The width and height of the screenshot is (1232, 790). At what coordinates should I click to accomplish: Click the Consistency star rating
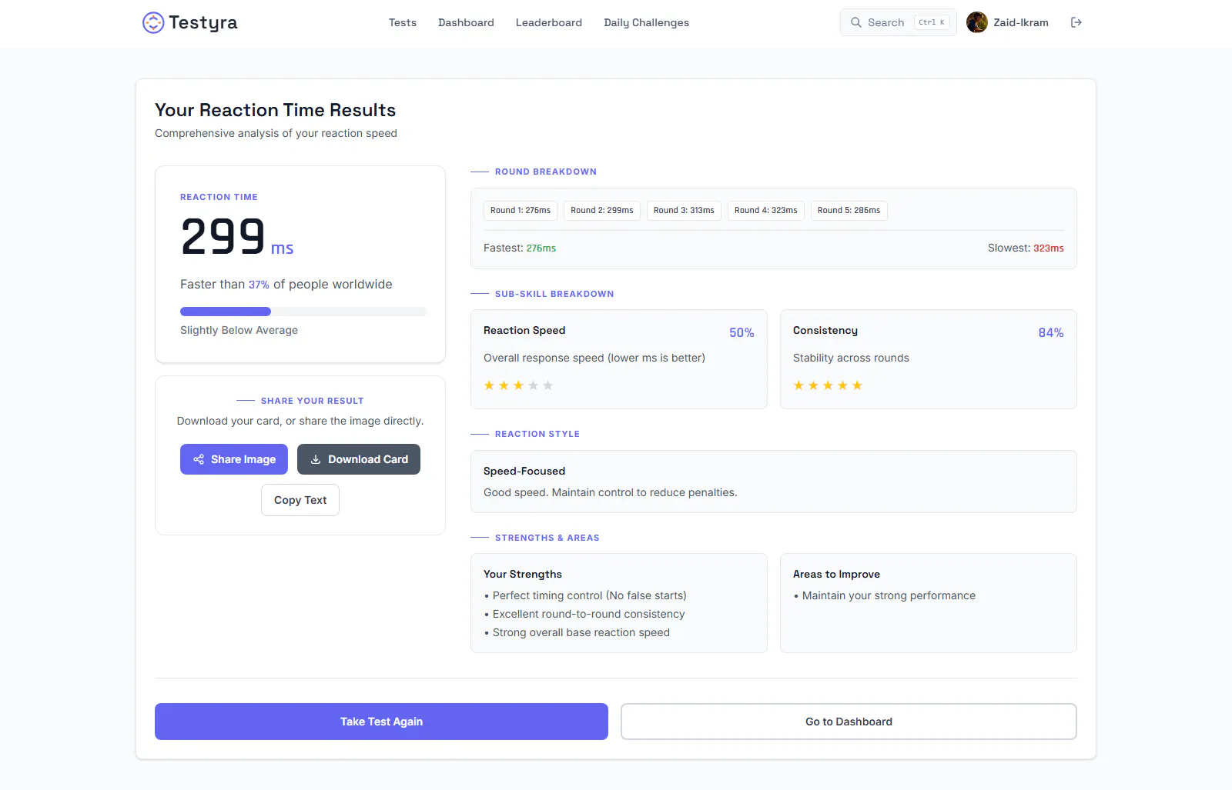(x=828, y=385)
